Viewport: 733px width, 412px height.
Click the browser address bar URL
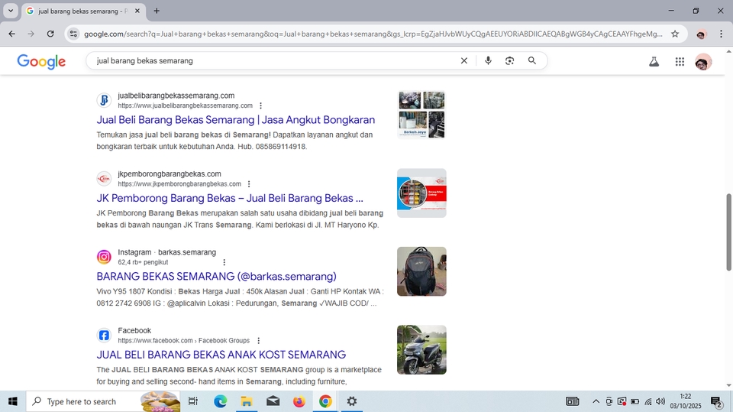(x=373, y=34)
